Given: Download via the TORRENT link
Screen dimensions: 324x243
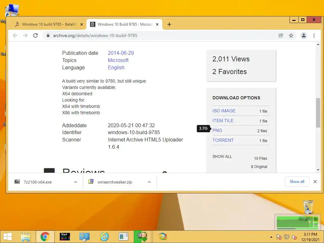Looking at the screenshot, I should click(x=223, y=140).
